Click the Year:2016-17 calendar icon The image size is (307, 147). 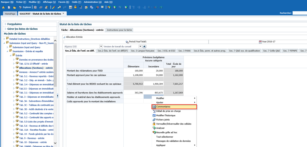260,42
